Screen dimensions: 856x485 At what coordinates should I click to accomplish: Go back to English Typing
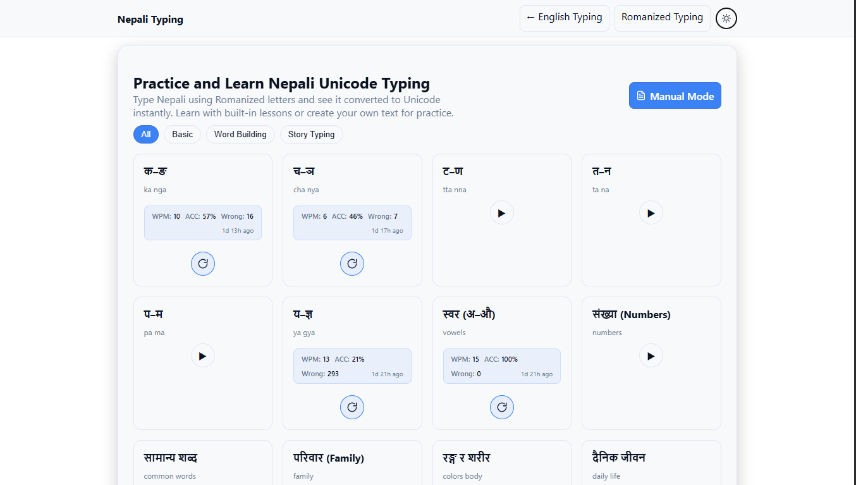click(x=564, y=18)
